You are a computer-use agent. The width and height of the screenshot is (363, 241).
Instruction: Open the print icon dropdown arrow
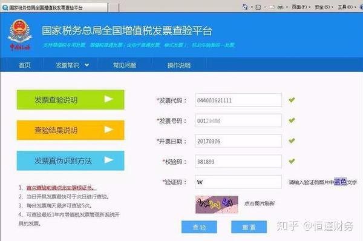click(287, 7)
